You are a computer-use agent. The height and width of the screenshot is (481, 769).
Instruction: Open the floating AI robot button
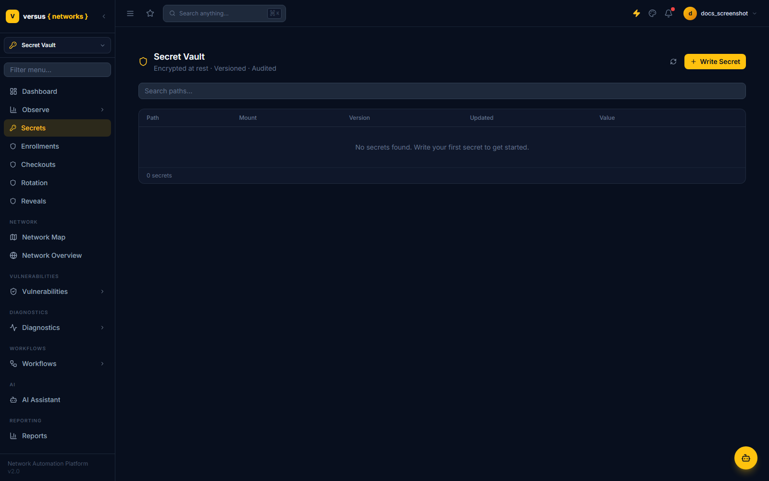click(x=746, y=458)
